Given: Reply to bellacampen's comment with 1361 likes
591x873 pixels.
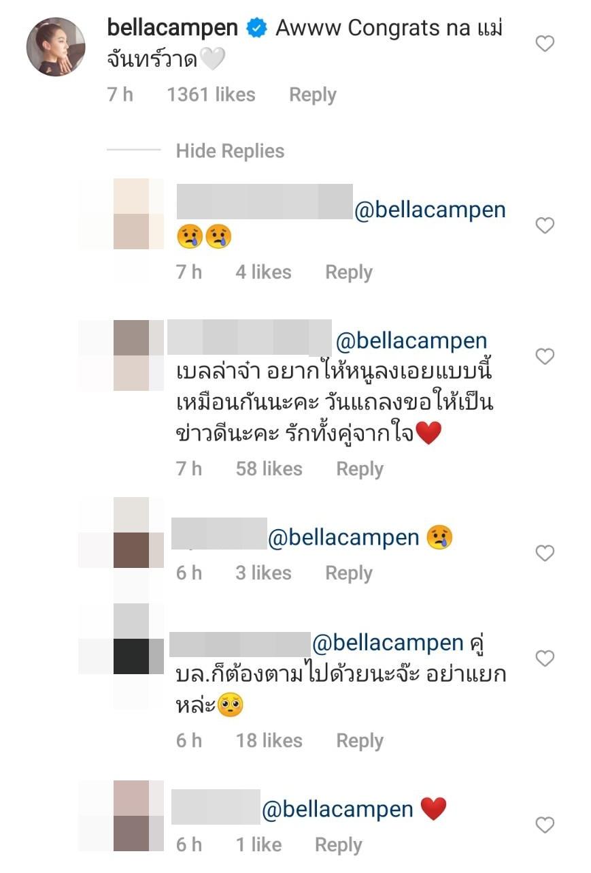Looking at the screenshot, I should (313, 95).
